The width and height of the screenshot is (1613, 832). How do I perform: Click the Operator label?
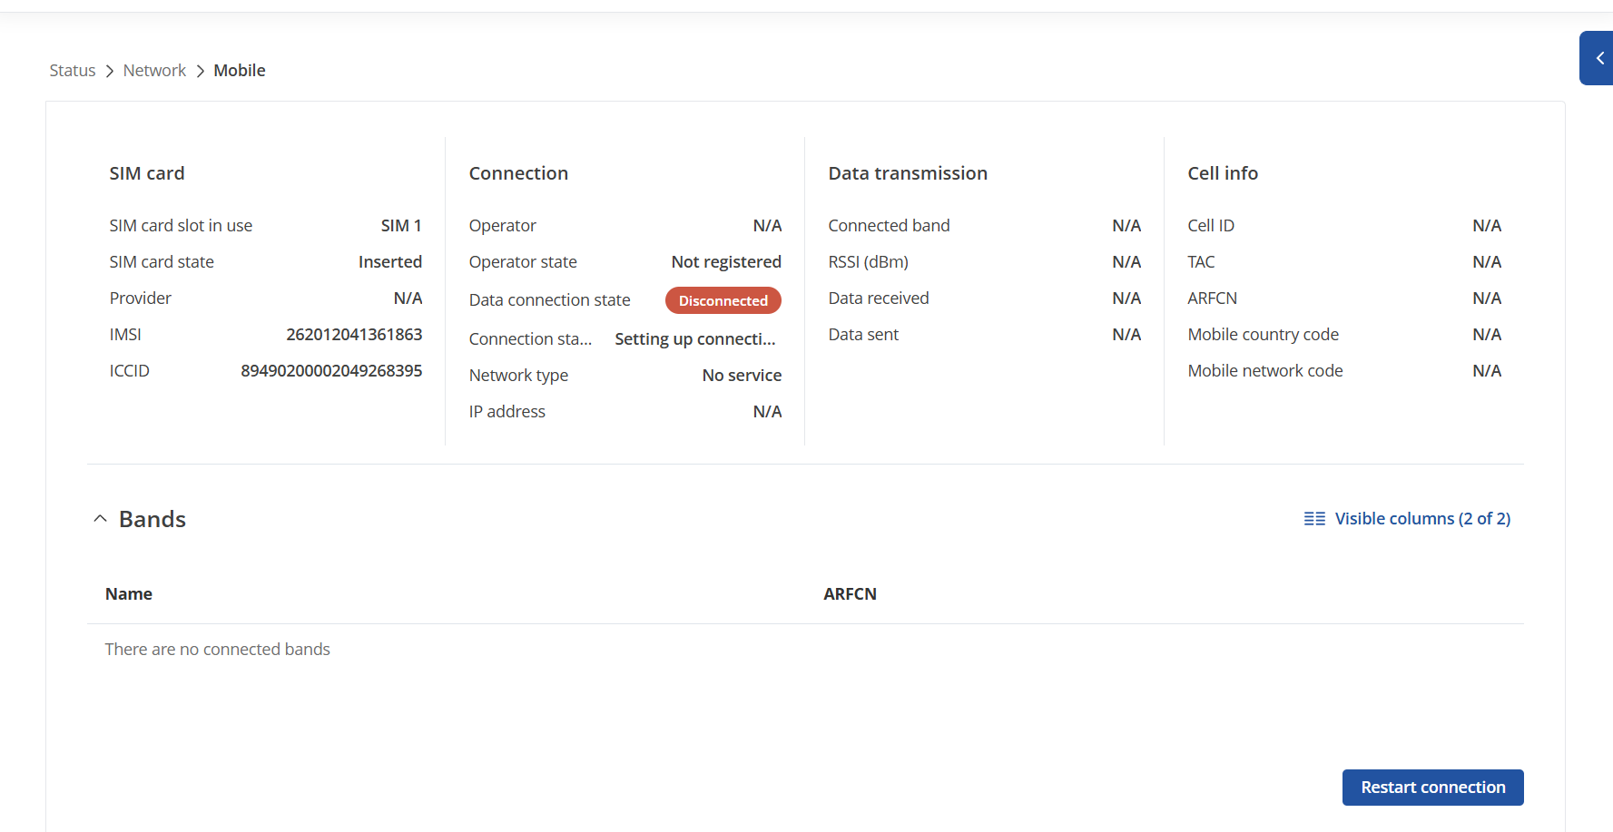click(x=502, y=226)
